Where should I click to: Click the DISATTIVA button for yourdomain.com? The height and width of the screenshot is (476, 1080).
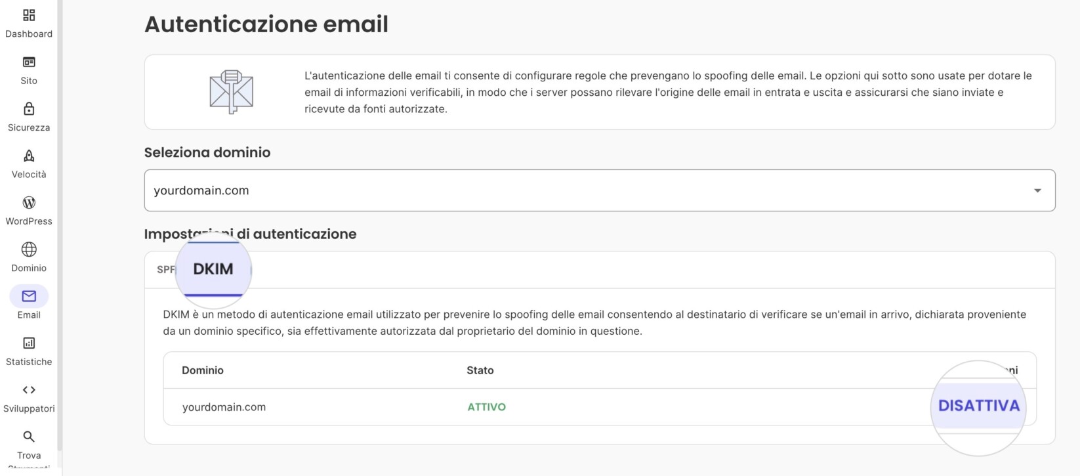979,406
